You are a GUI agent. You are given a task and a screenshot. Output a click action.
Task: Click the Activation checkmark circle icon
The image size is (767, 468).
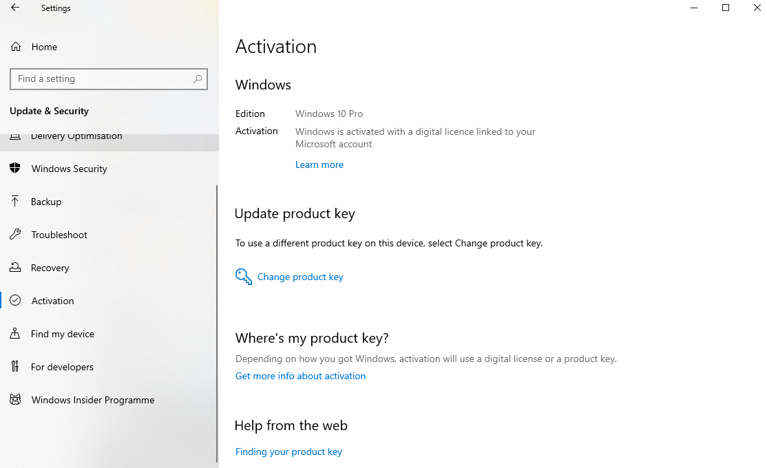pos(15,300)
